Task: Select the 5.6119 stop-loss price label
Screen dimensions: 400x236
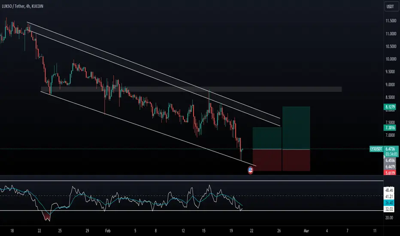Action: [x=390, y=173]
